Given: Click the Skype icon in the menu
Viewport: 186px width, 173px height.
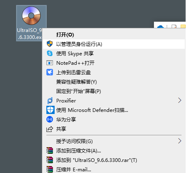Looking at the screenshot, I should pos(50,53).
